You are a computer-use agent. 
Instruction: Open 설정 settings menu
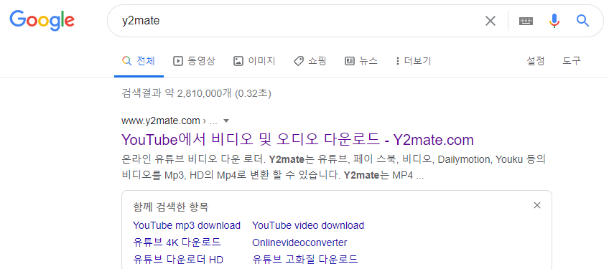click(536, 61)
